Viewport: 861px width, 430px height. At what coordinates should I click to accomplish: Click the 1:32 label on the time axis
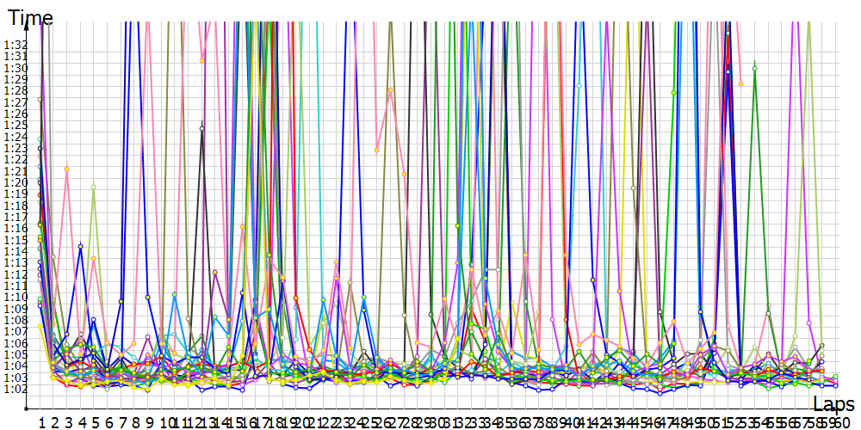[15, 45]
